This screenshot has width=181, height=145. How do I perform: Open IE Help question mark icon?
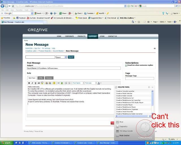[175, 22]
